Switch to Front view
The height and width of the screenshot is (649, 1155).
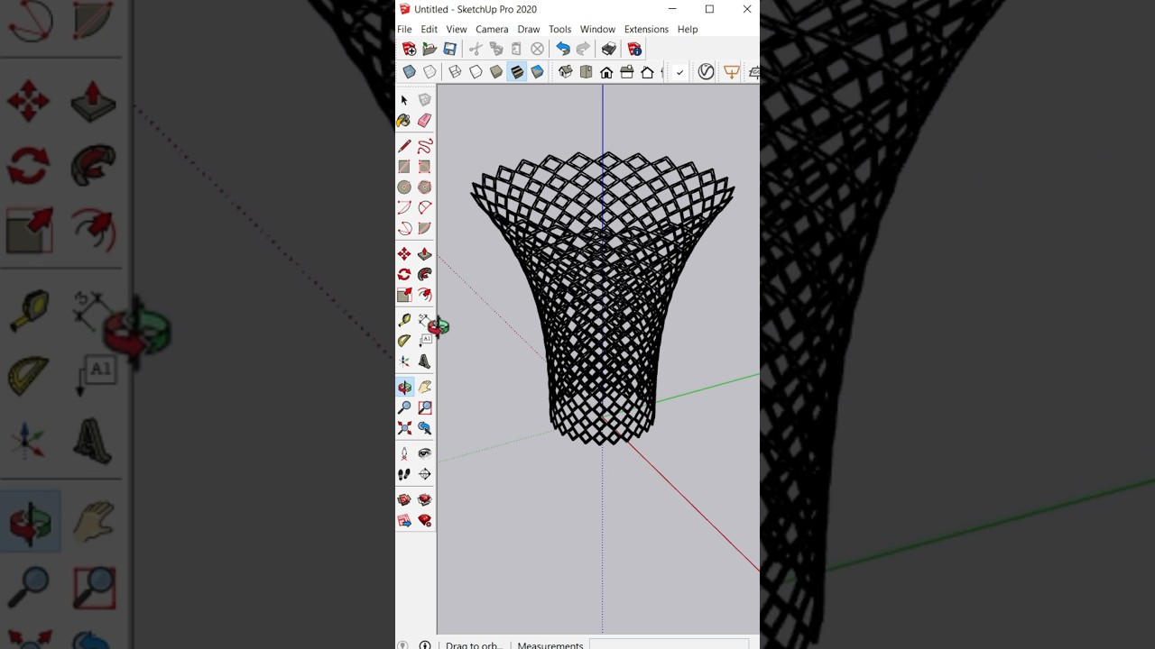tap(606, 72)
